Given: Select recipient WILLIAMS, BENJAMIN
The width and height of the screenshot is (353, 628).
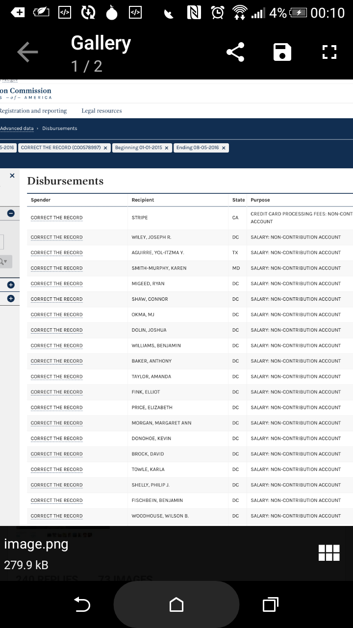Looking at the screenshot, I should pos(156,345).
